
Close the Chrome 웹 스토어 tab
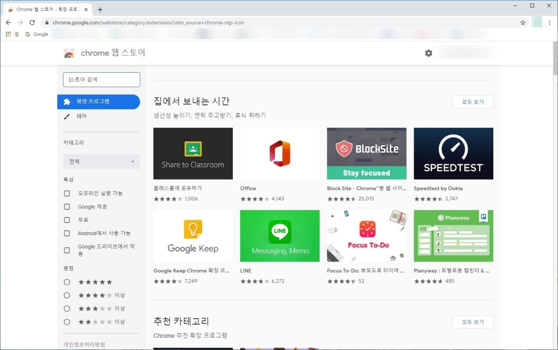pyautogui.click(x=86, y=10)
